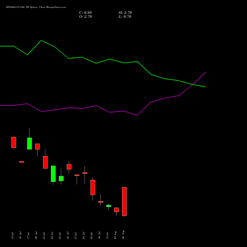Click the small green candle for 31 Jul

109,206
